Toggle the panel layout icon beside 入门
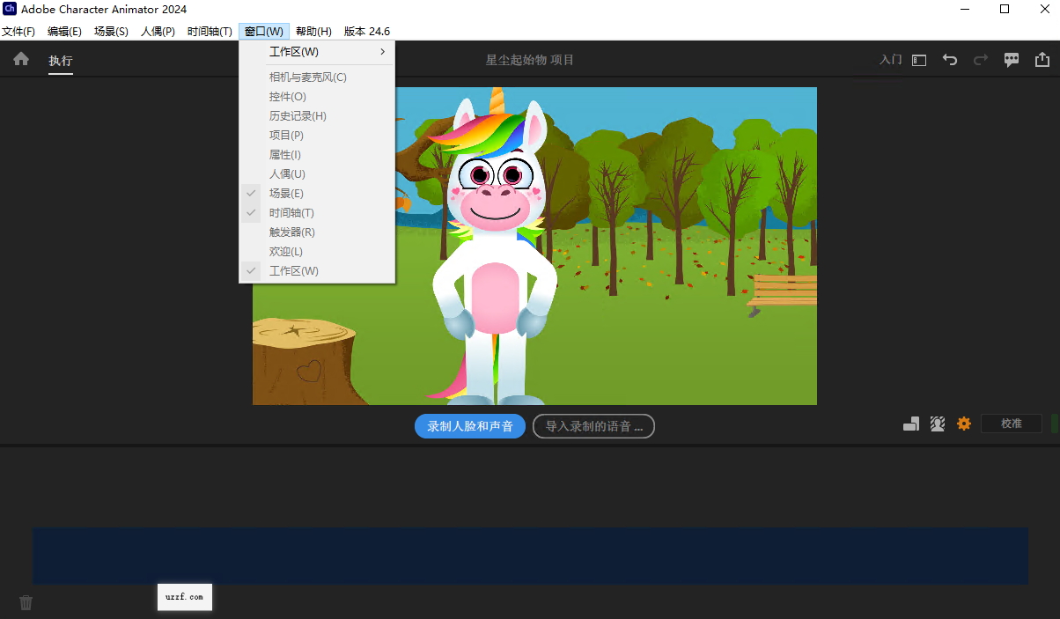1060x619 pixels. tap(918, 59)
